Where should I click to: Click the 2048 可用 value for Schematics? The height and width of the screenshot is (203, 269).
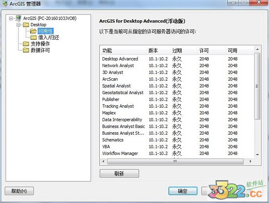[x=233, y=140]
